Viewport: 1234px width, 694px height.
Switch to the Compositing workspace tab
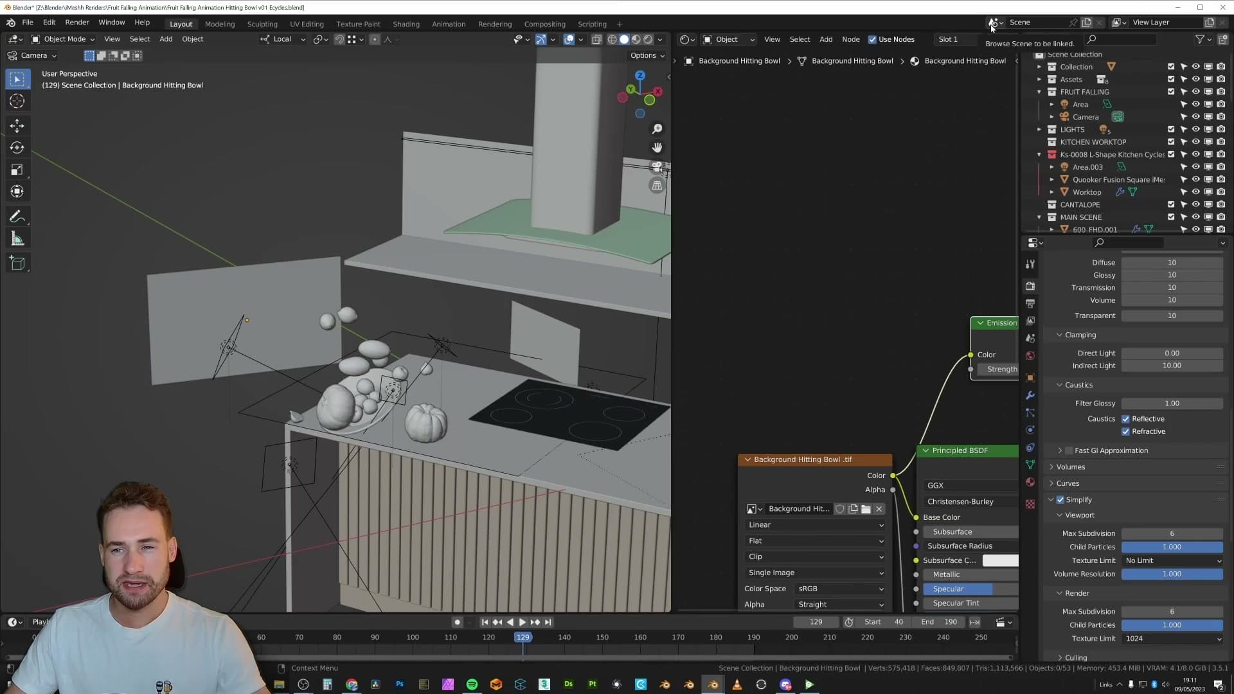pyautogui.click(x=544, y=24)
